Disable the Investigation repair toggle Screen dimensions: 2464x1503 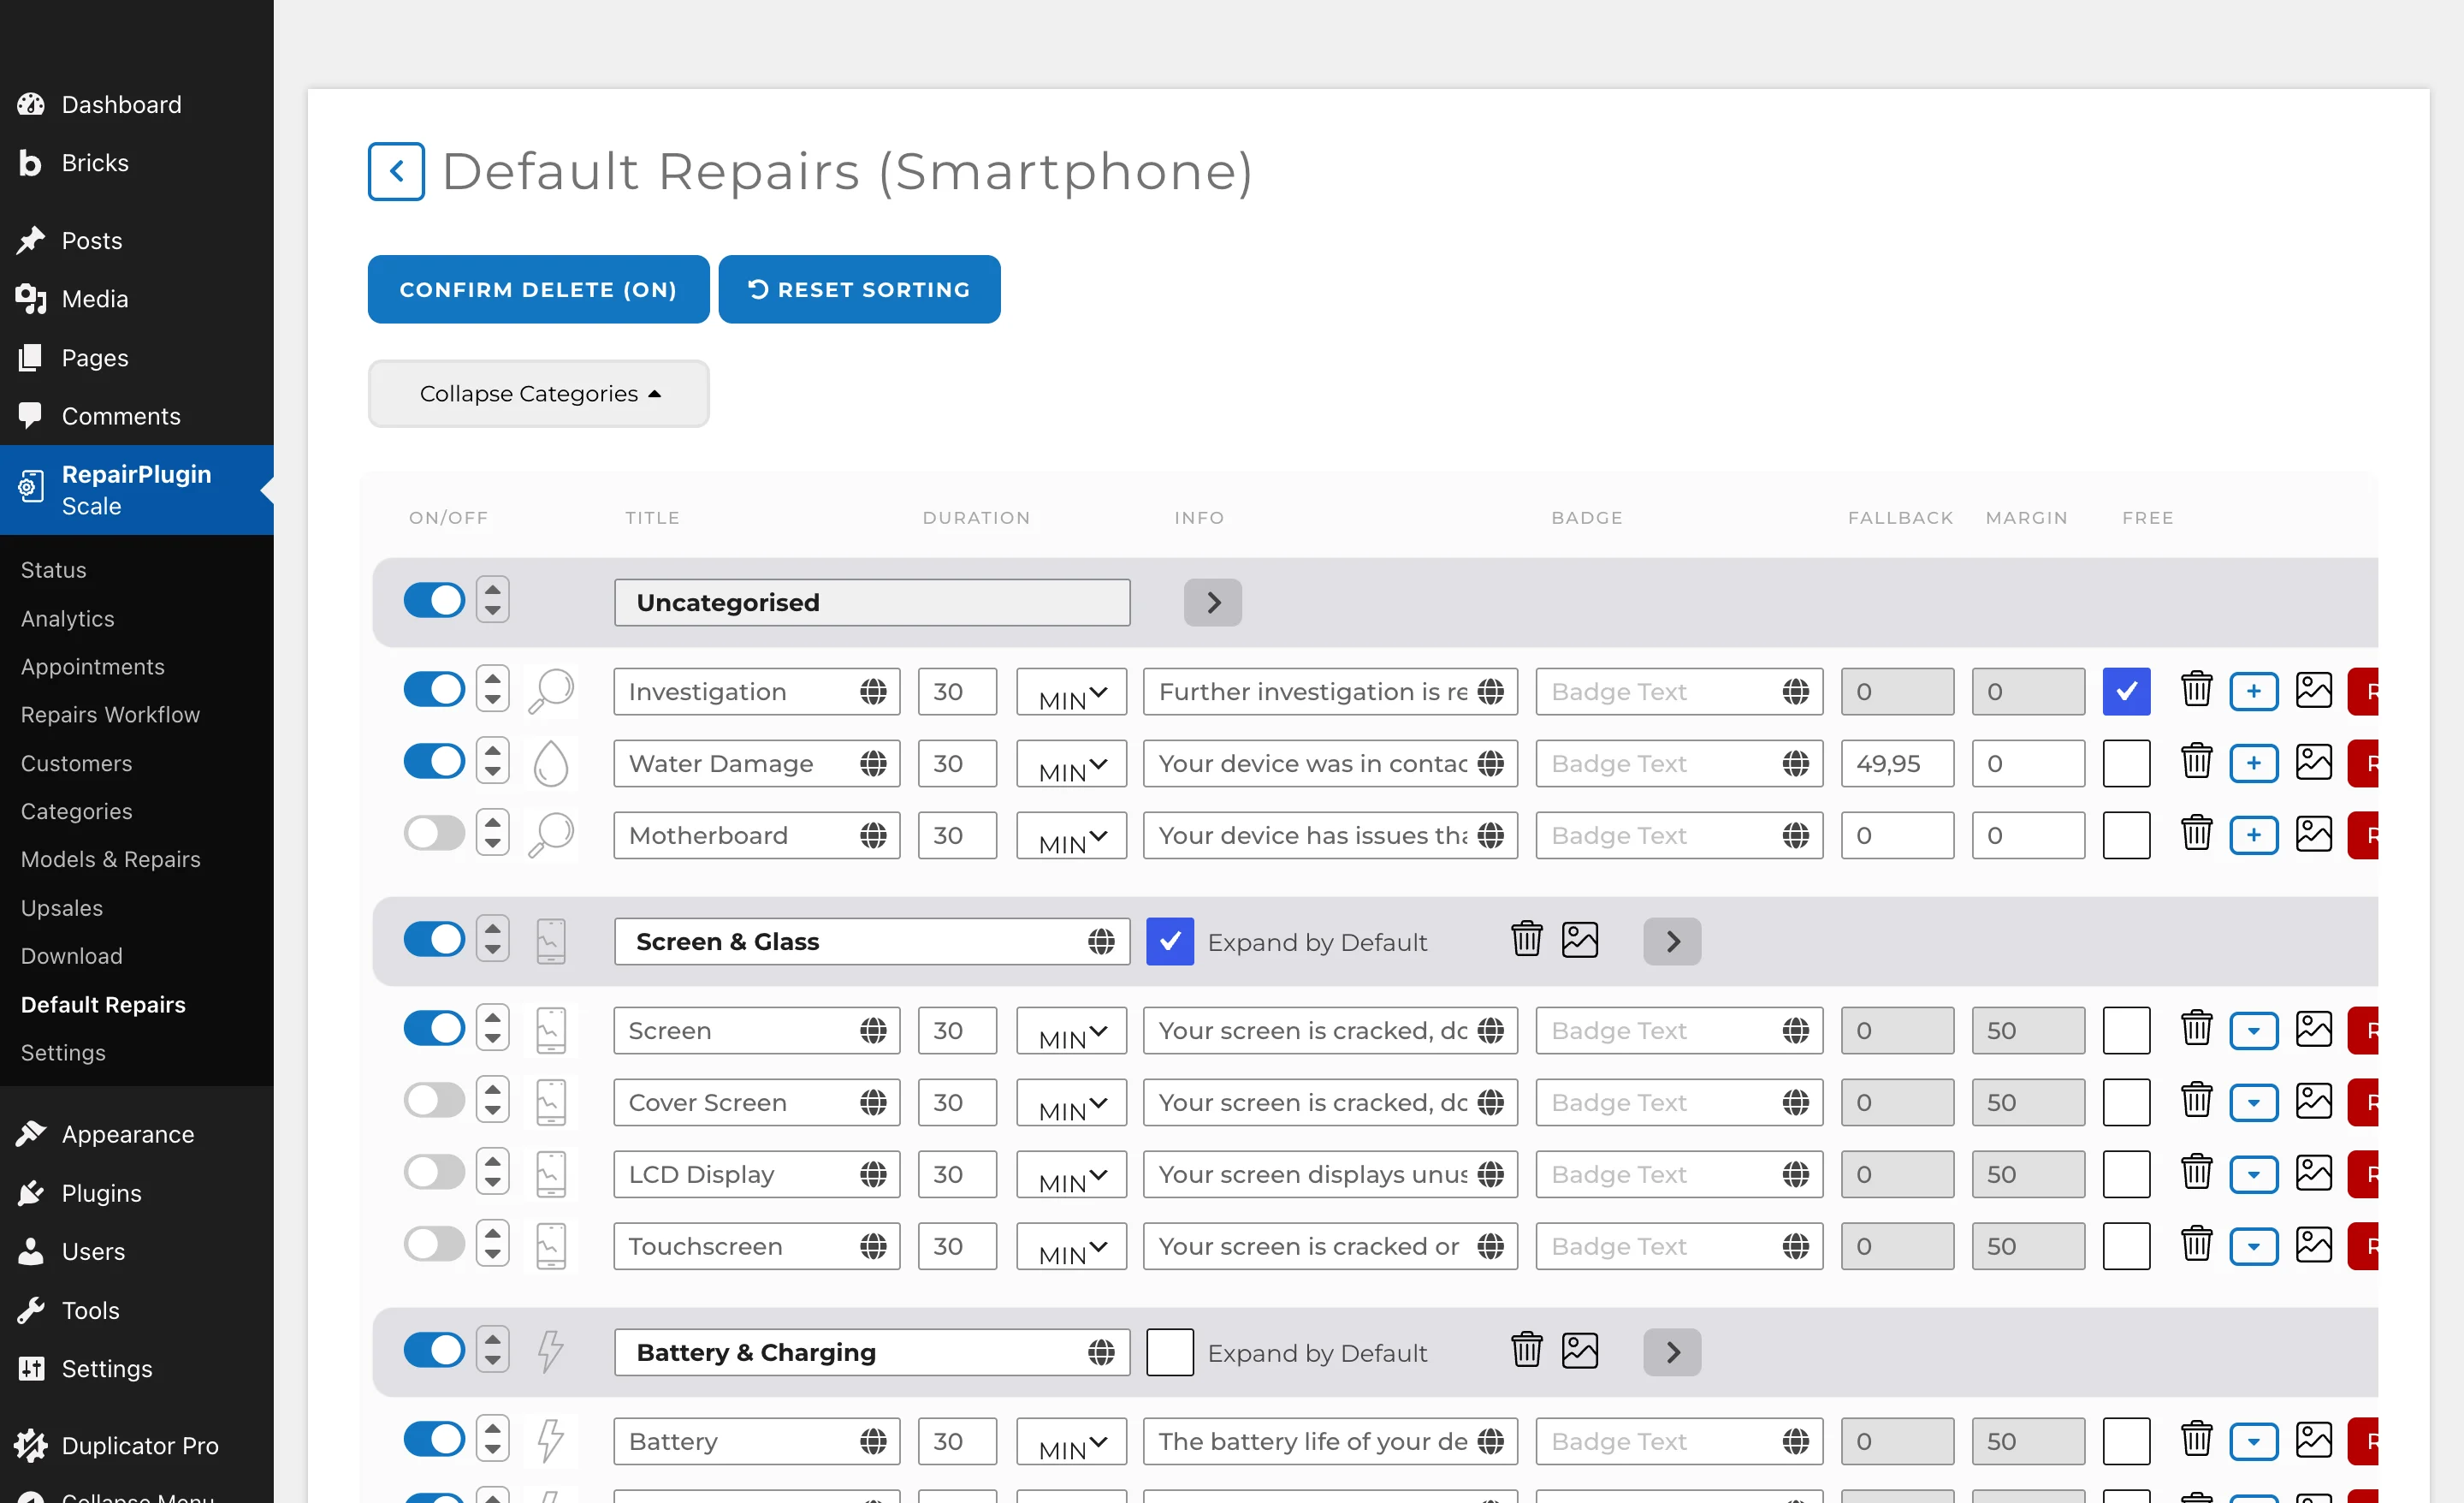click(x=434, y=690)
